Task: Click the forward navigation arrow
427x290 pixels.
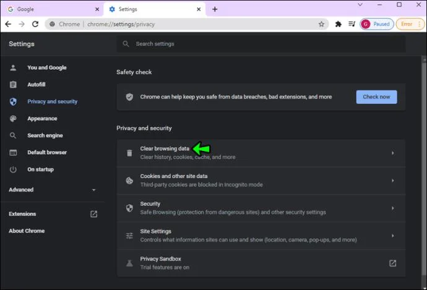Action: click(22, 24)
